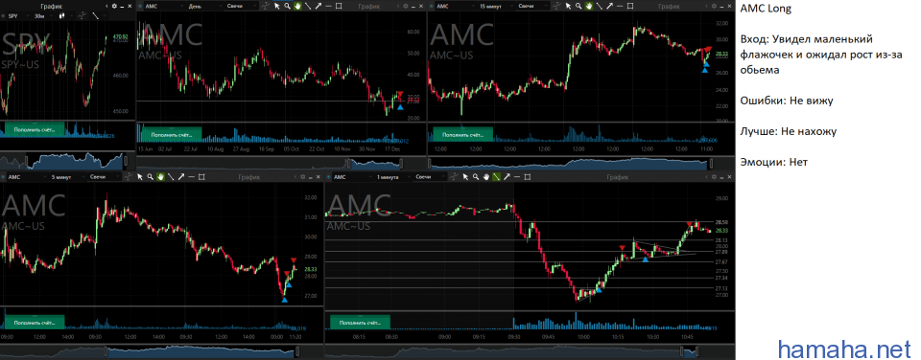Toggle the hand pan tool in the daily chart

(297, 6)
